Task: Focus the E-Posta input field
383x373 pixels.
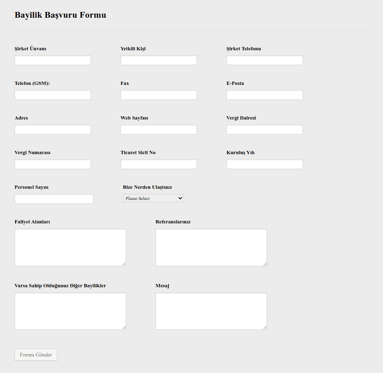Action: pos(264,95)
